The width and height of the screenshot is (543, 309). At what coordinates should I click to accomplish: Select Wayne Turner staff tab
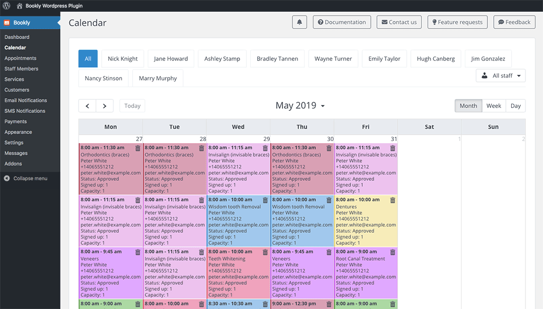[333, 58]
